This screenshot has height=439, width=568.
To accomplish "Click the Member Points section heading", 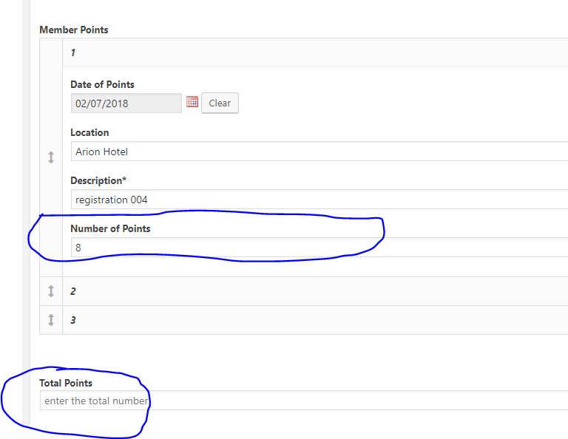I will pos(73,30).
